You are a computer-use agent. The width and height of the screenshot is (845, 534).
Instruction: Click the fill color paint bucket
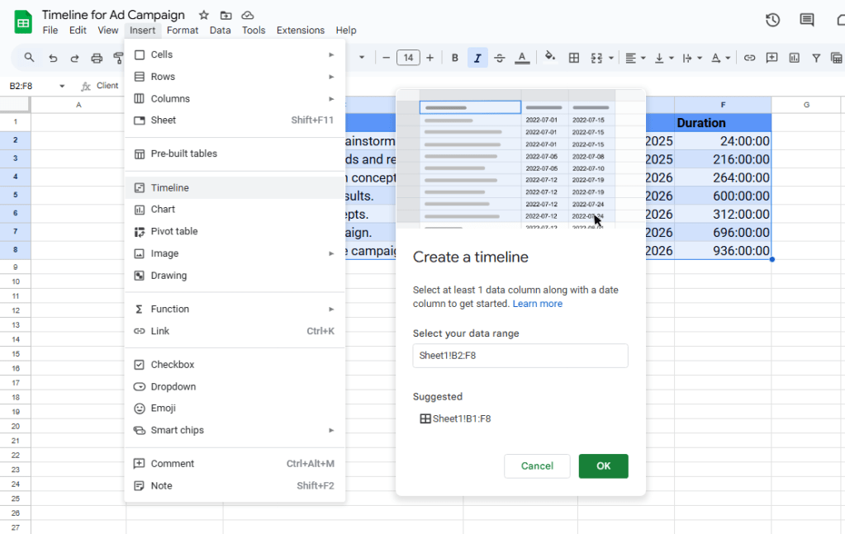point(550,58)
